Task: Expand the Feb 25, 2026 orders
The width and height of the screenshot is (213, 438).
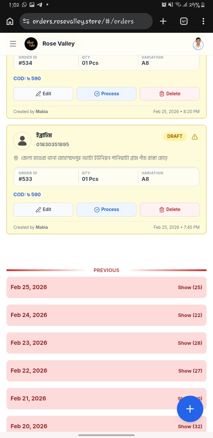Action: point(190,287)
